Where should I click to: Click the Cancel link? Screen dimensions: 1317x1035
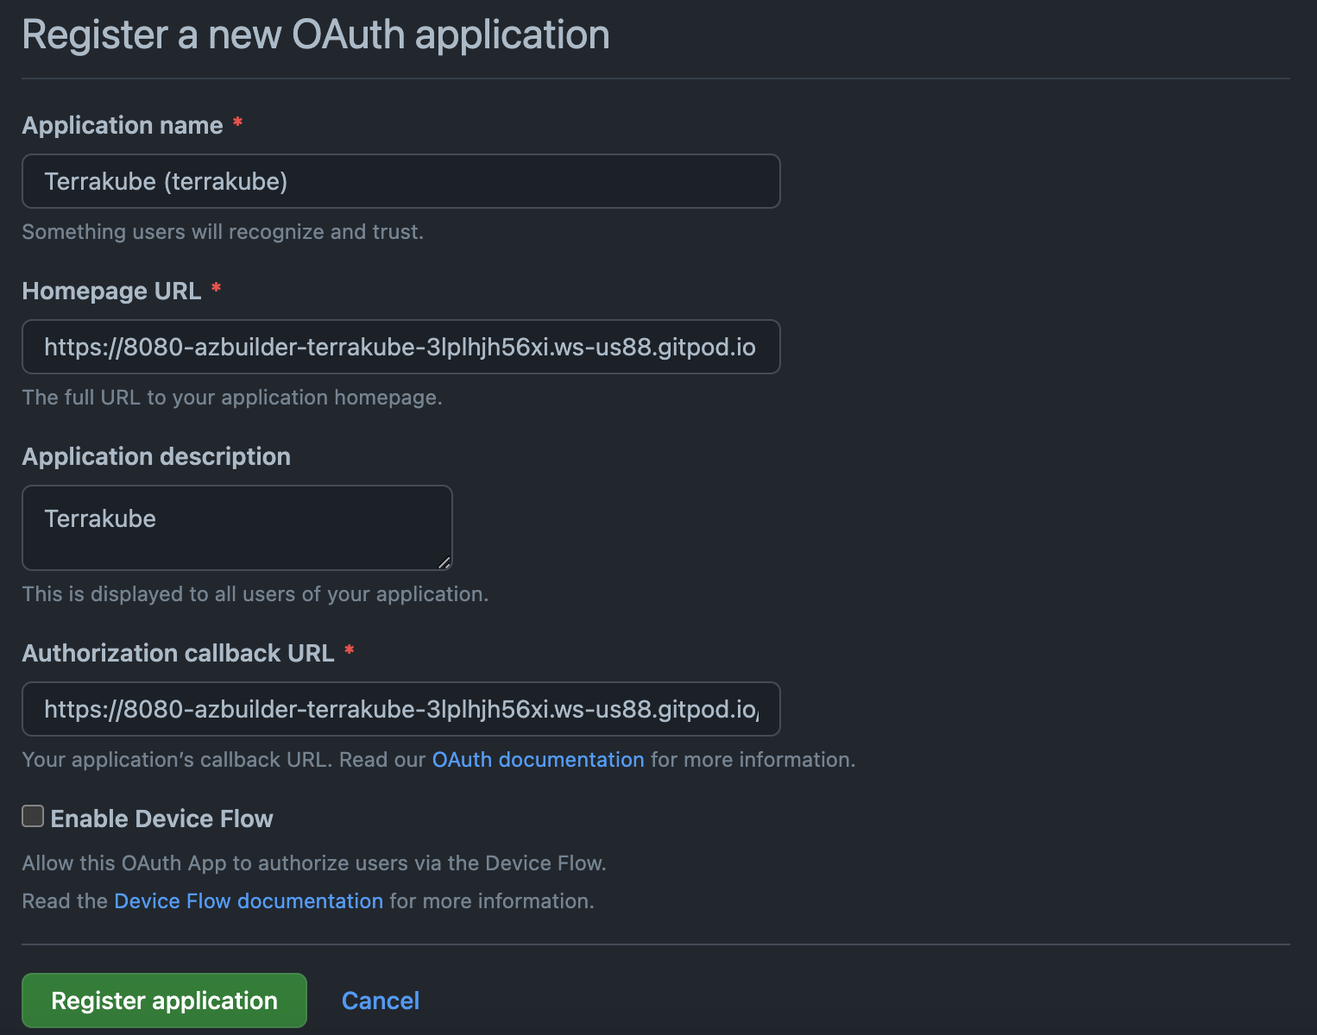381,1000
